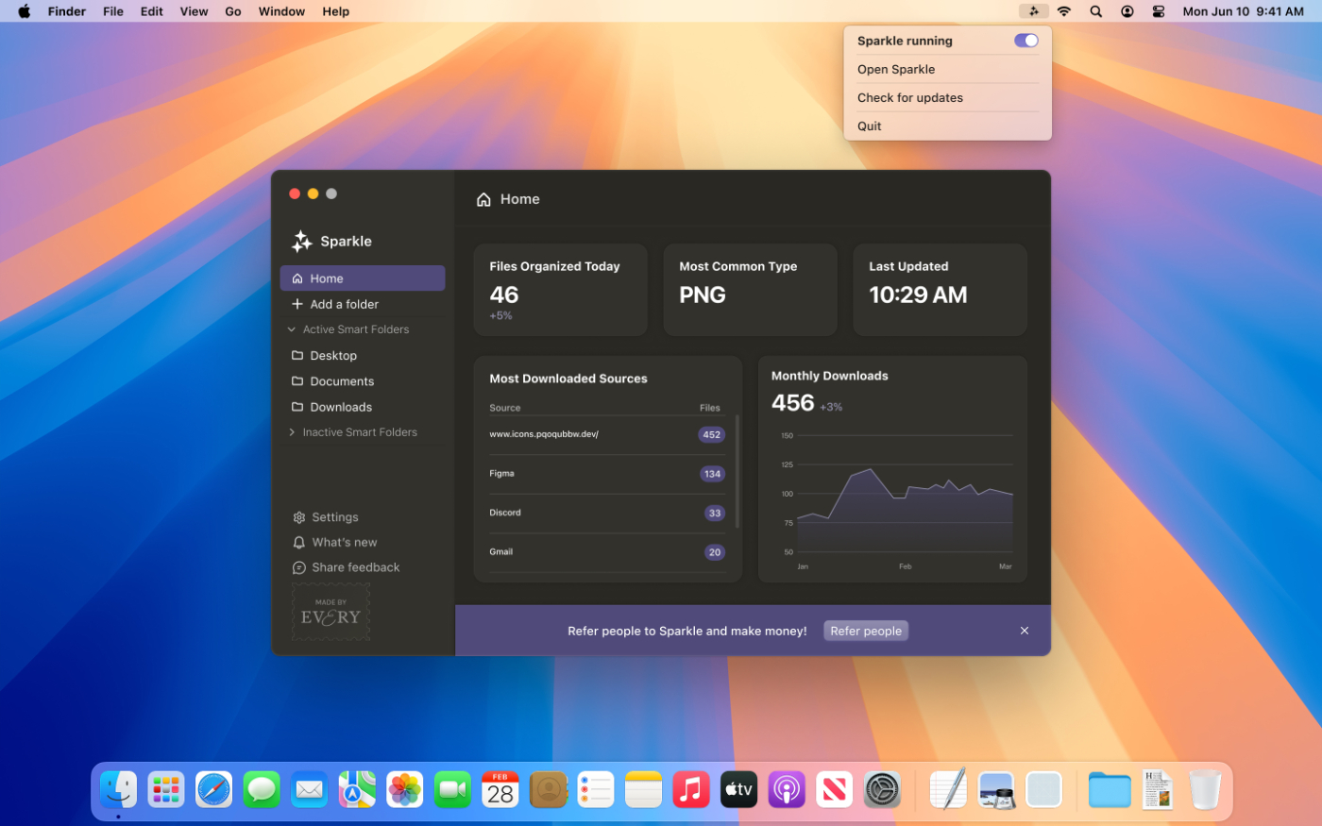This screenshot has height=826, width=1322.
Task: Click the plus icon for Add a folder
Action: coord(297,304)
